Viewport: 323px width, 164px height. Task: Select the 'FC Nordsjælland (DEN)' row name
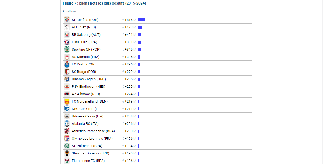90,101
